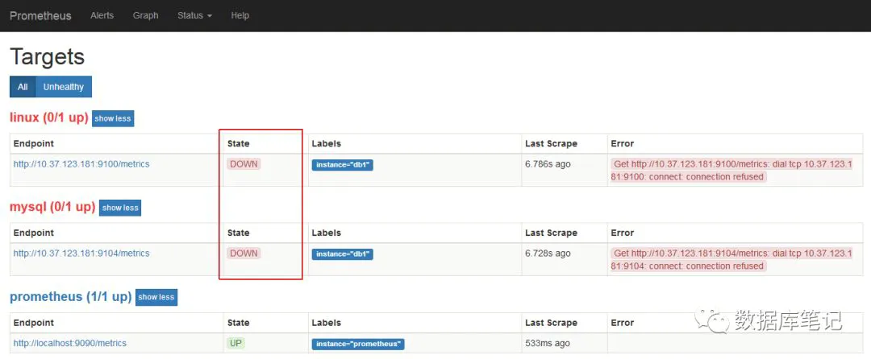Click the State column header in prometheus table
The height and width of the screenshot is (359, 871).
pyautogui.click(x=238, y=323)
